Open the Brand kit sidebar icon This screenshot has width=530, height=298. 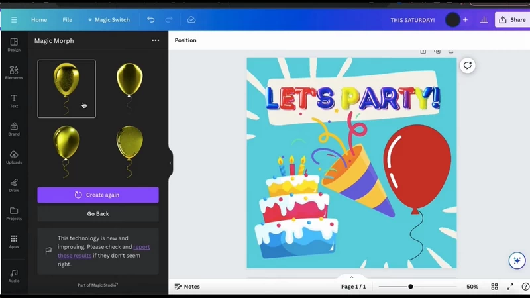[14, 129]
